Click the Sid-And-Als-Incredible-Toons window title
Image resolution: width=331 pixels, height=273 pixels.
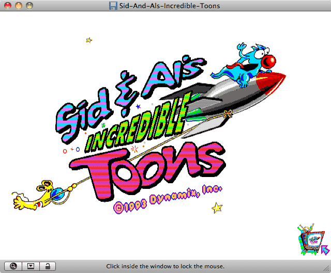tap(170, 6)
